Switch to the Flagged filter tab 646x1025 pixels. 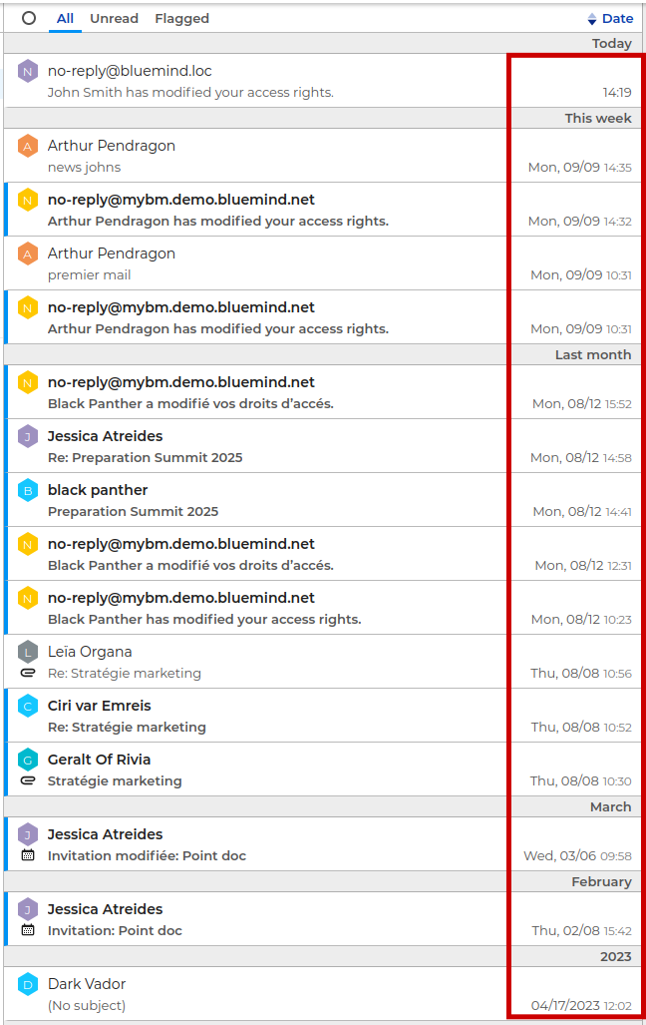click(182, 18)
